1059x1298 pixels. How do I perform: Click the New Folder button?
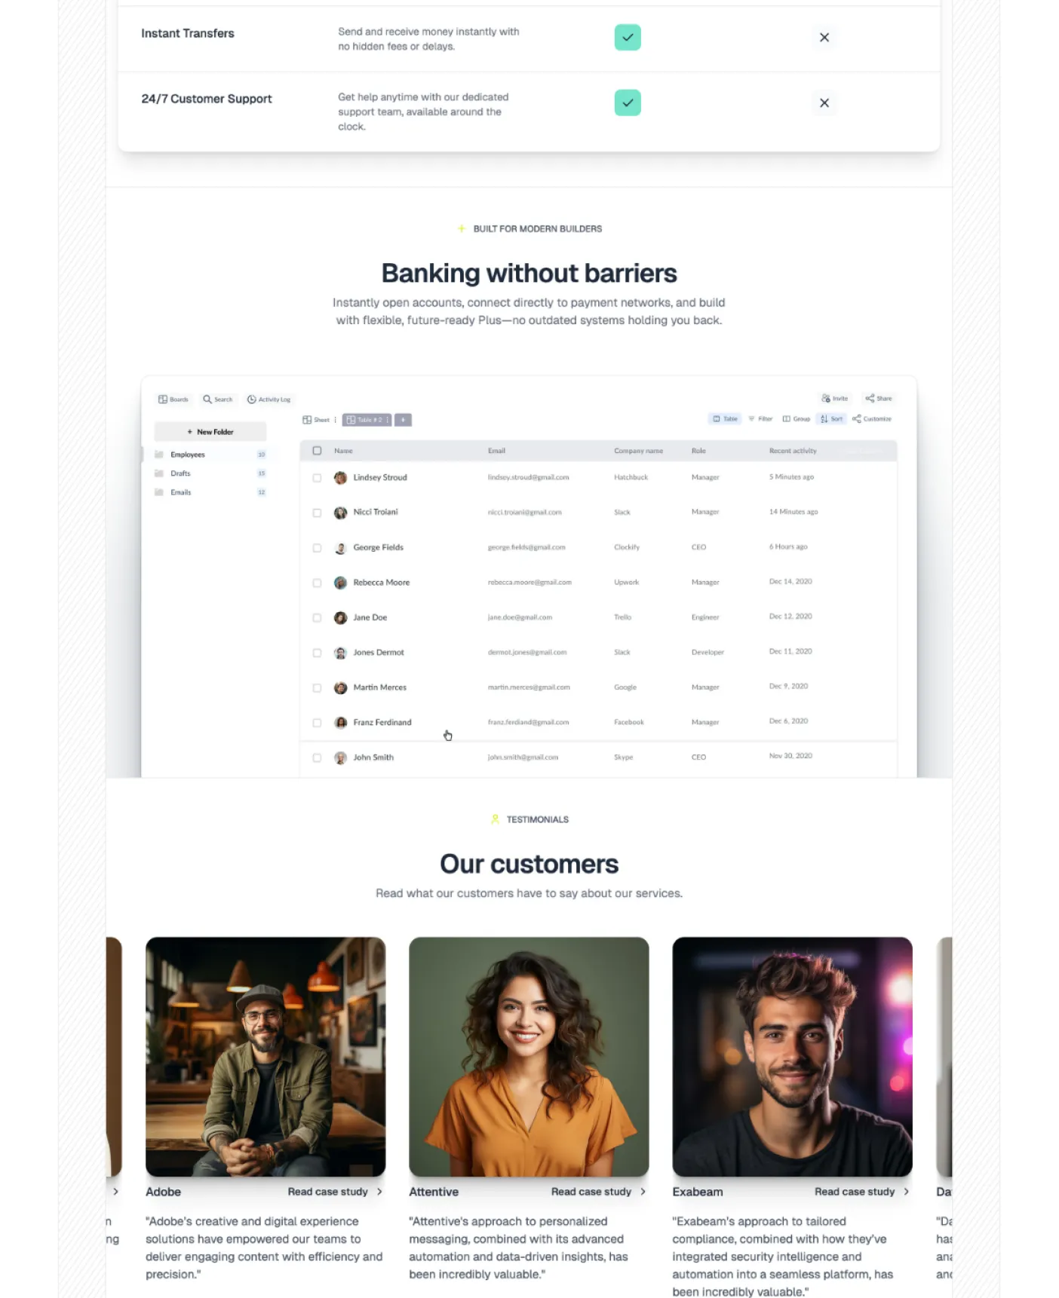click(x=210, y=432)
